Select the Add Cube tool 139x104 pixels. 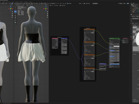pyautogui.click(x=15, y=25)
